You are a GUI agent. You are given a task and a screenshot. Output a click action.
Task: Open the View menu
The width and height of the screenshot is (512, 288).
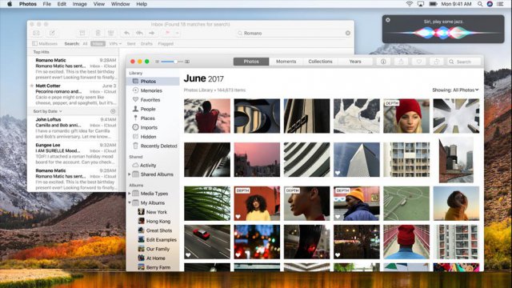pos(99,4)
